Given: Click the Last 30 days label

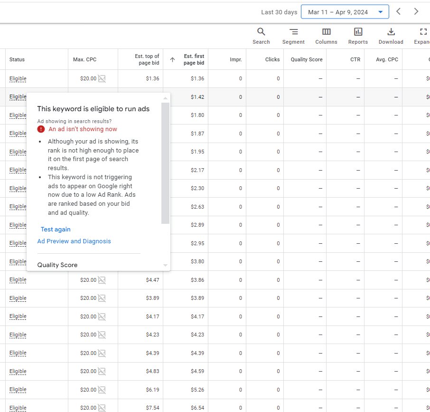Looking at the screenshot, I should (279, 12).
